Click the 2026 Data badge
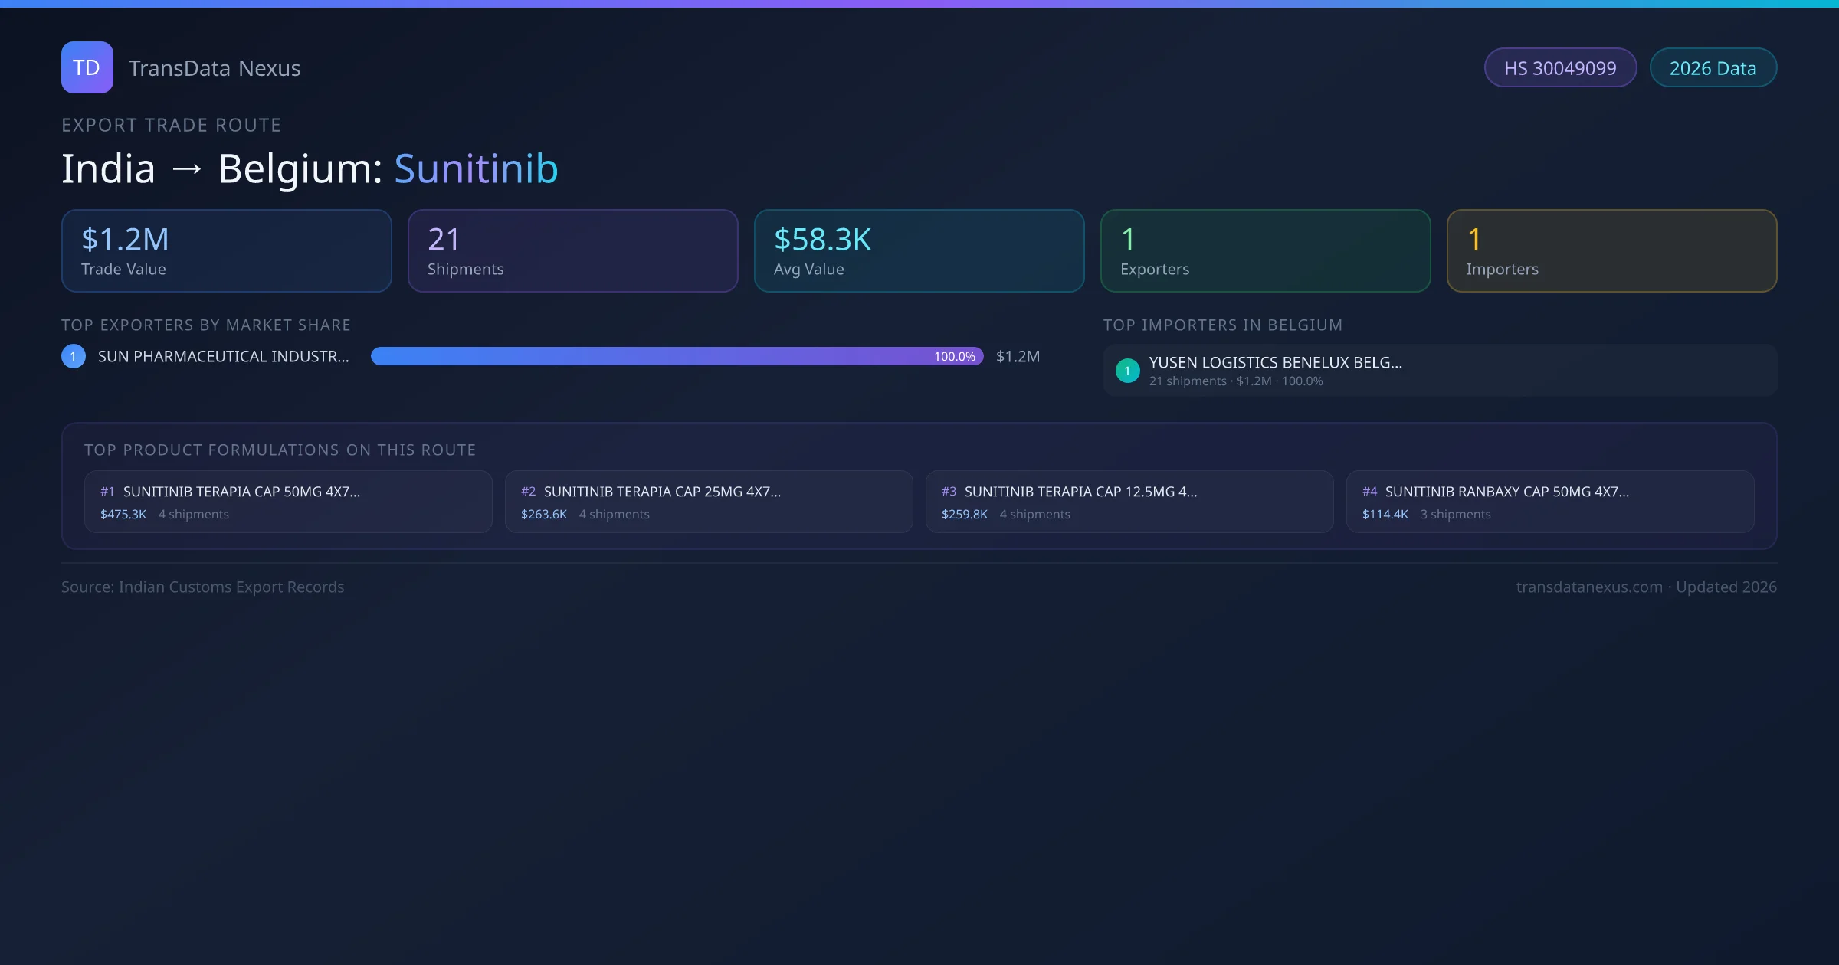The height and width of the screenshot is (965, 1839). click(x=1713, y=68)
